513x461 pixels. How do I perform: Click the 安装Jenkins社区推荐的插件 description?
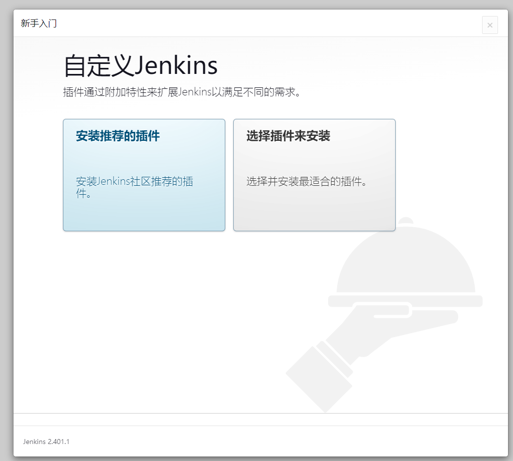[134, 187]
